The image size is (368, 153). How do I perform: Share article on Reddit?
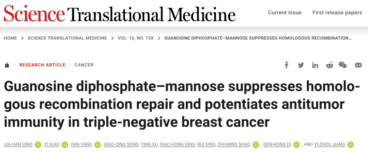coord(329,65)
